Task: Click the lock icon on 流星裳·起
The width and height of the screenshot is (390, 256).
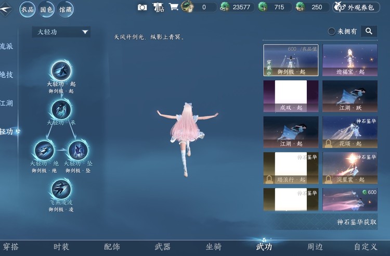Action: [x=328, y=180]
